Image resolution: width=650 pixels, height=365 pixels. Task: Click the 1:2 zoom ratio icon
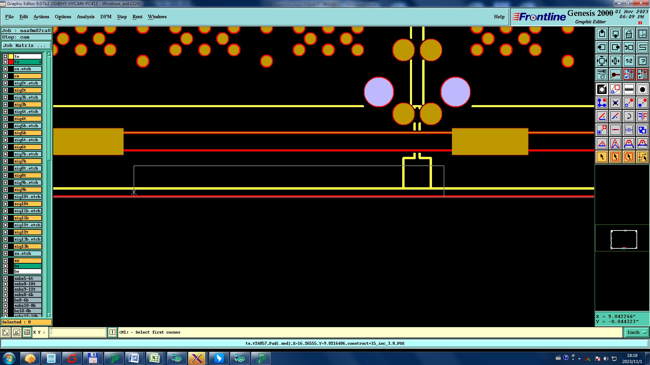[629, 61]
